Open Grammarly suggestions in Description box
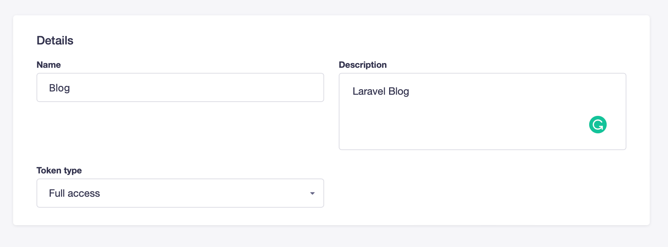 598,125
